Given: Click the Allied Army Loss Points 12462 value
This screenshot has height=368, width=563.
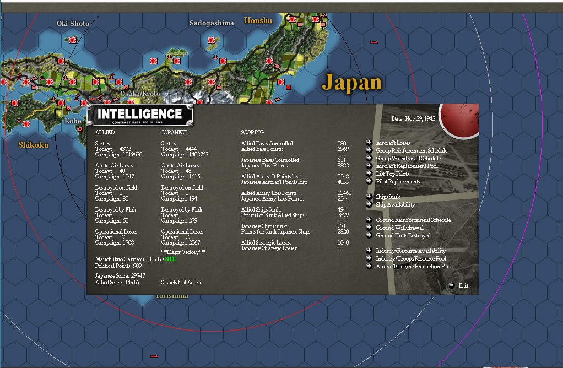Looking at the screenshot, I should pyautogui.click(x=344, y=193).
